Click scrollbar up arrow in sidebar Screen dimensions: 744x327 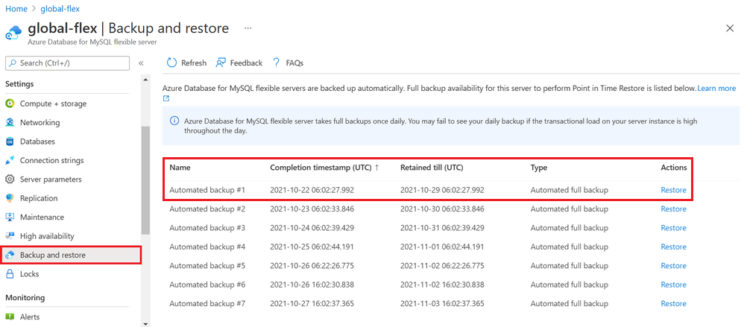145,80
